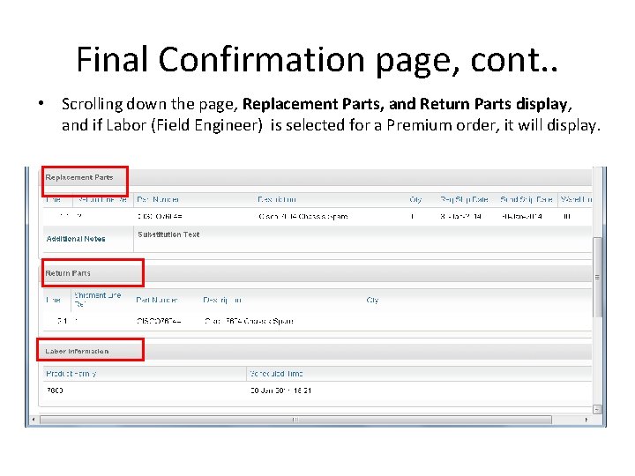Viewport: 635px width, 476px height.
Task: Click the Substitution Text label
Action: pyautogui.click(x=168, y=234)
